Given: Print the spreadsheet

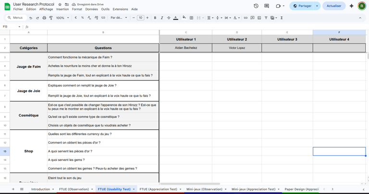Looking at the screenshot, I should point(44,18).
